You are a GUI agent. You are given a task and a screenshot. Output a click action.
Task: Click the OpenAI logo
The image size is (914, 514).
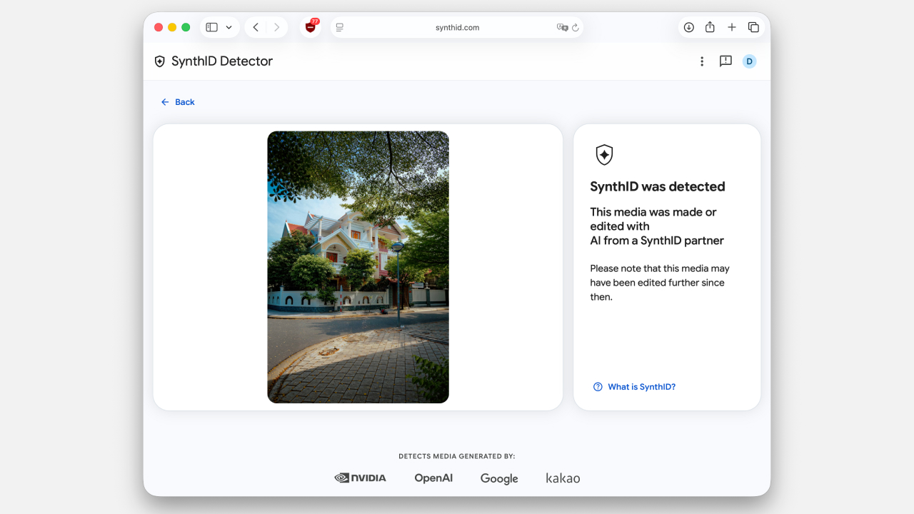click(433, 478)
